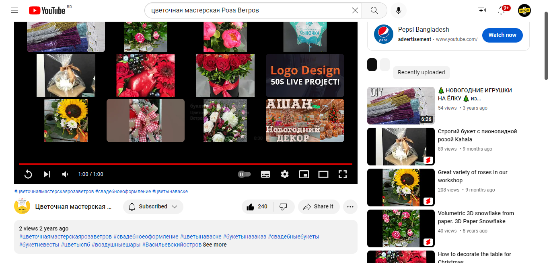The width and height of the screenshot is (549, 263).
Task: Click hashtag #цветынаваске above title
Action: (x=170, y=192)
